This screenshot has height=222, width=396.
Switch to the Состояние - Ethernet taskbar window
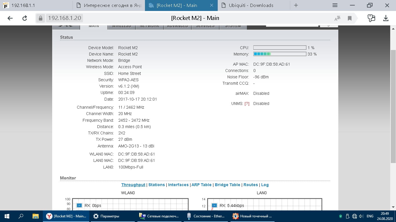pyautogui.click(x=206, y=216)
